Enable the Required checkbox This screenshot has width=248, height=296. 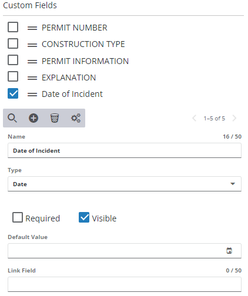(x=18, y=217)
